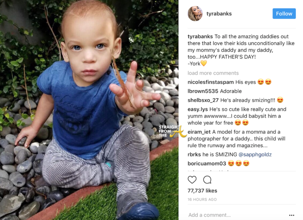View the 77,737 likes list
This screenshot has width=303, height=220.
(202, 191)
